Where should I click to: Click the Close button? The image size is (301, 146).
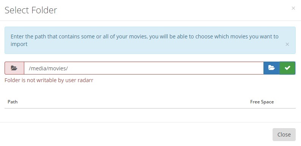[284, 135]
